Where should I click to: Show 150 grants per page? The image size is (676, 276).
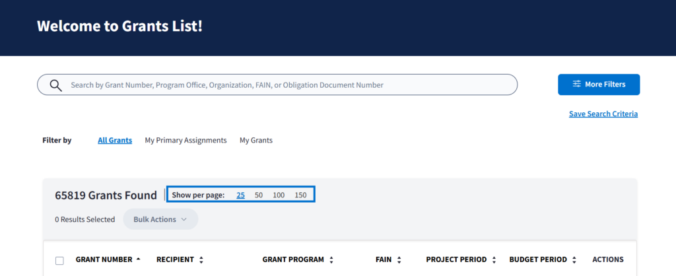300,195
